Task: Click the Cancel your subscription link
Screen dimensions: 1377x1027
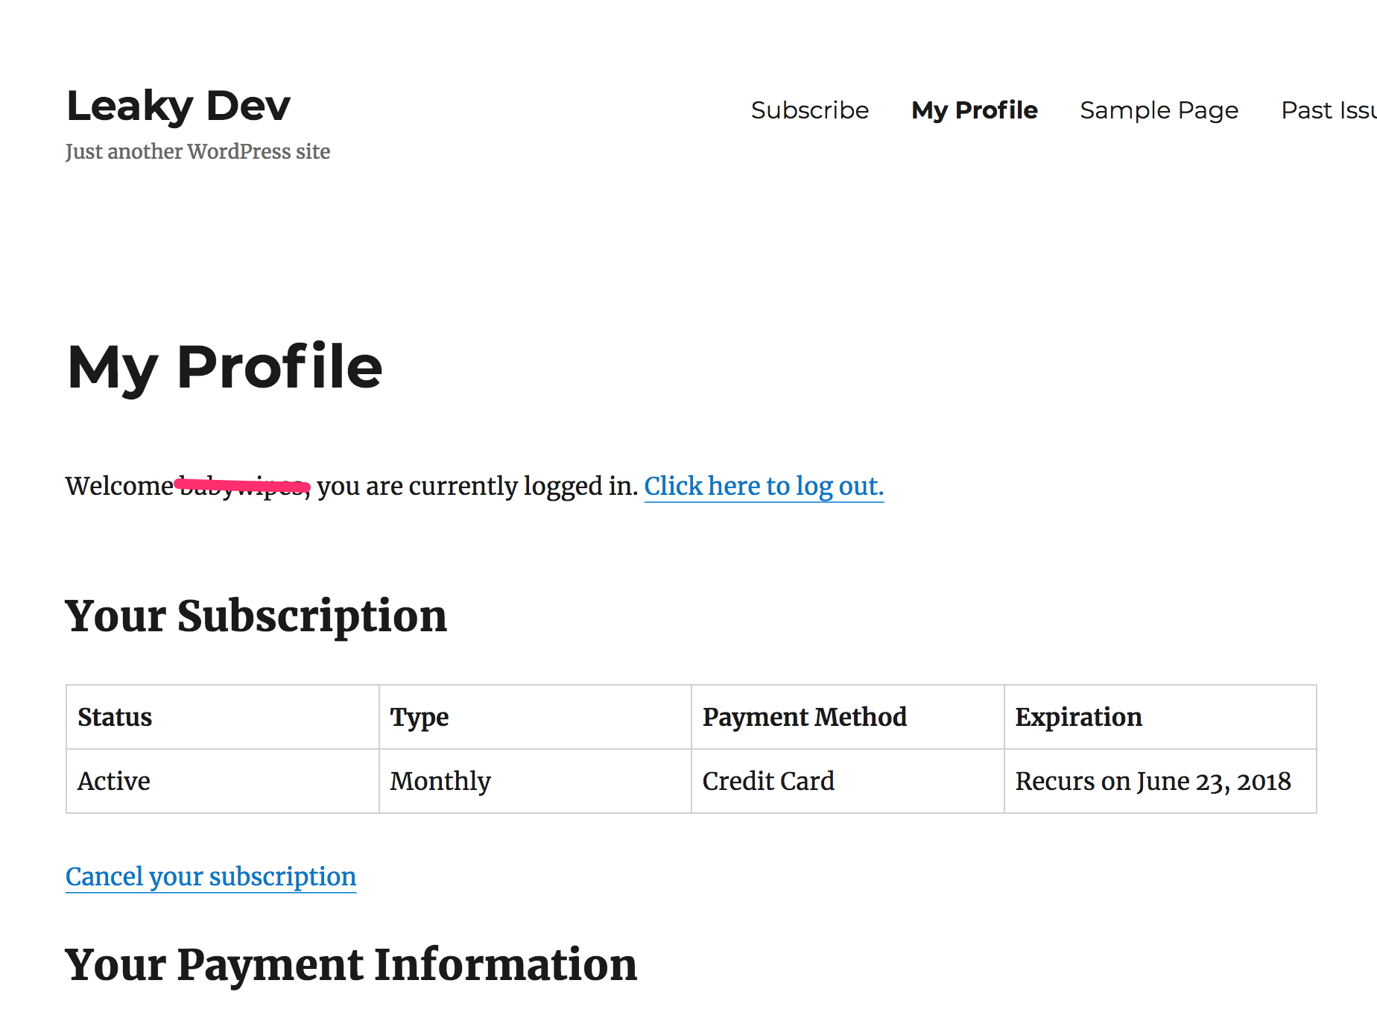Action: (211, 876)
